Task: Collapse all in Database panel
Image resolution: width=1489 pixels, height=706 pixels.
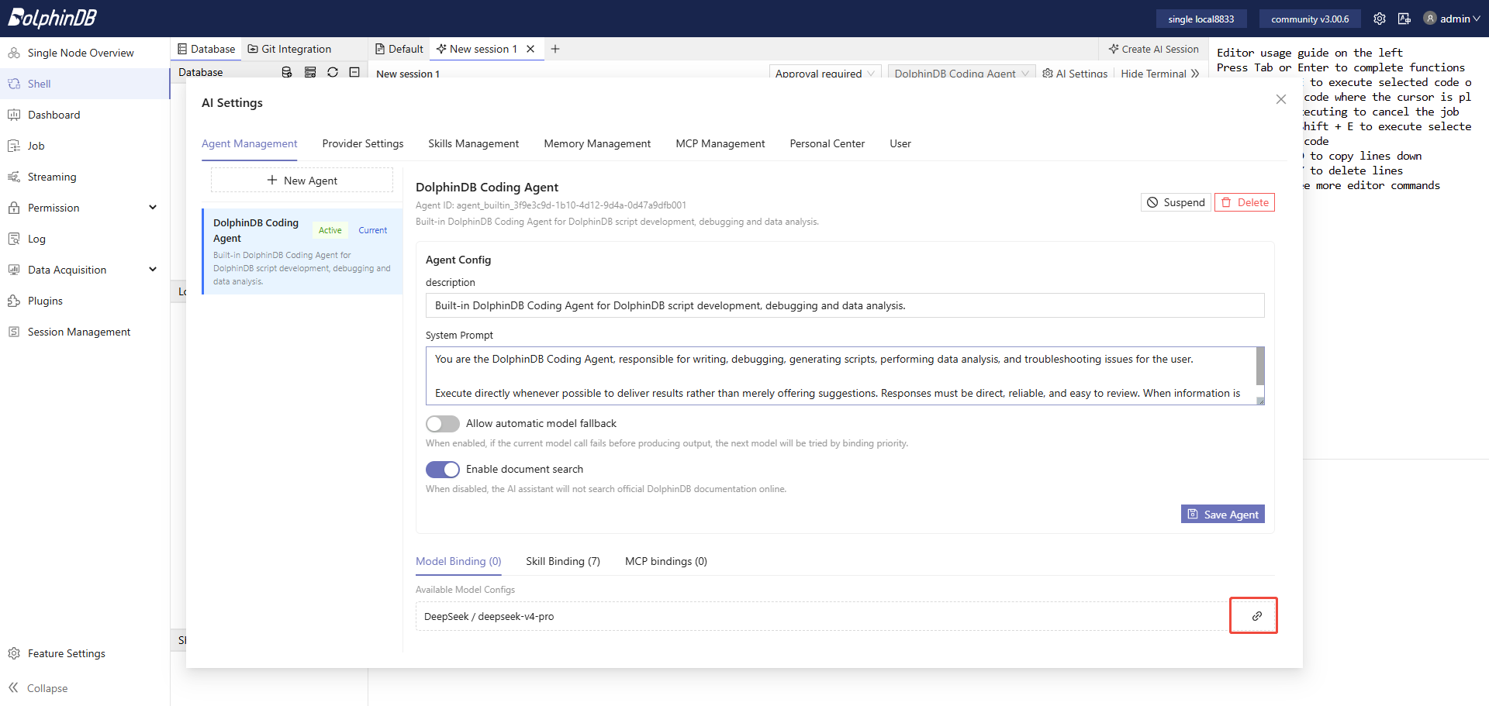Action: click(x=354, y=72)
